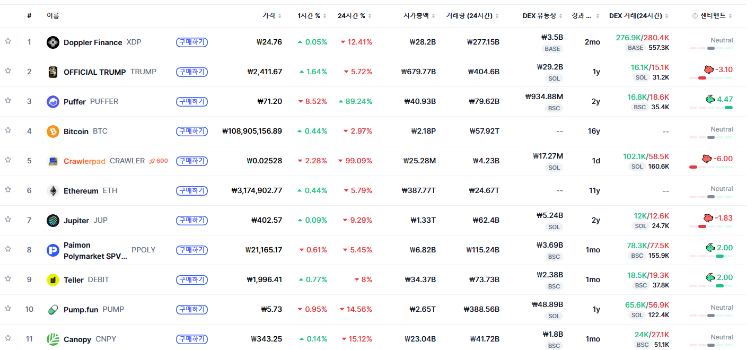755x350 pixels.
Task: Click the sentiment bar for Puffer
Action: pyautogui.click(x=711, y=108)
